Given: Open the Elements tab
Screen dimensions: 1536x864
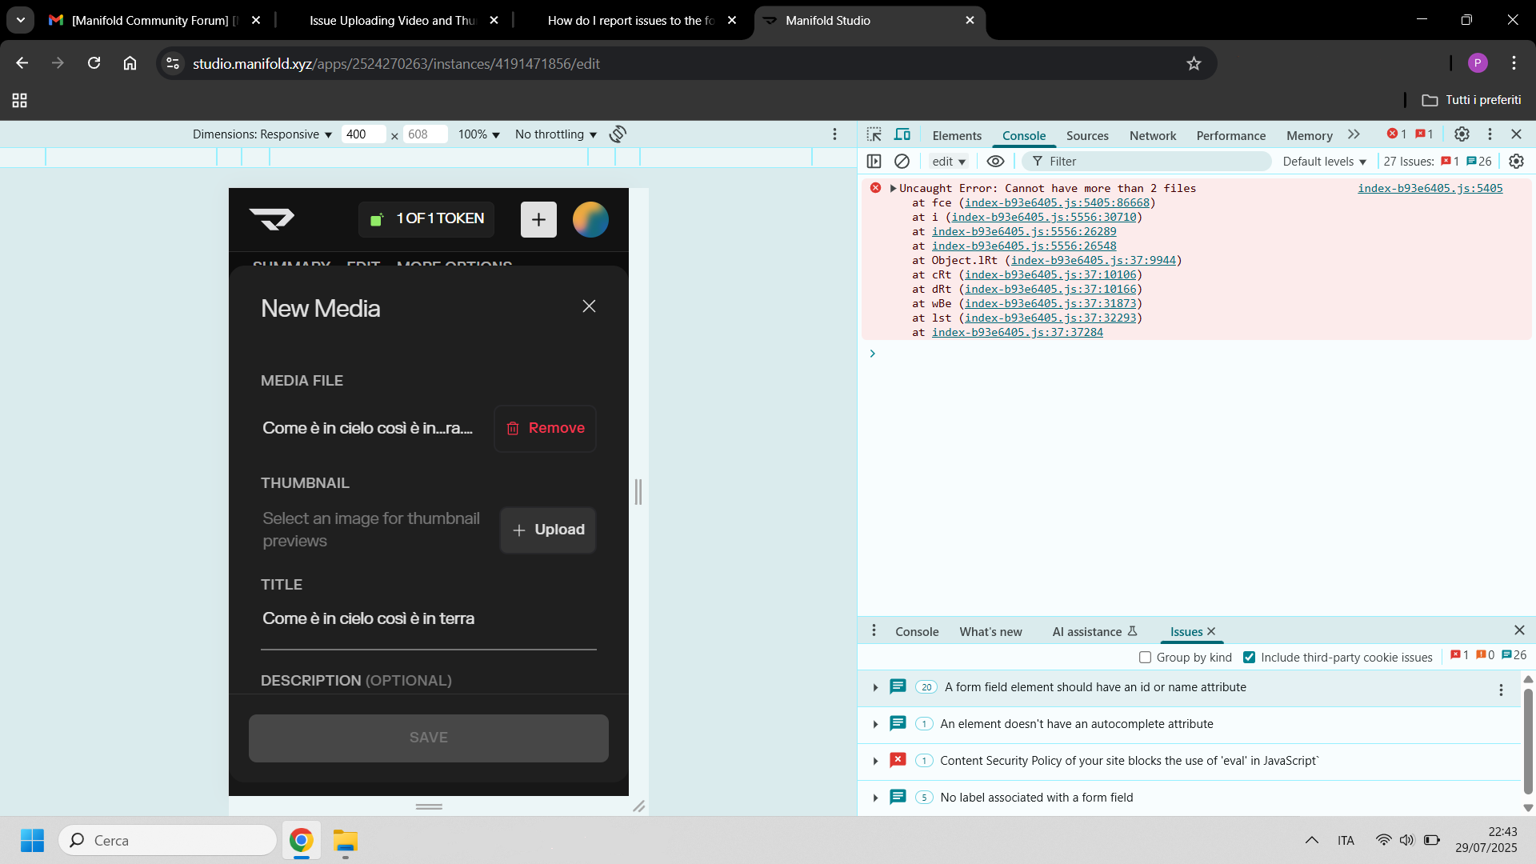Looking at the screenshot, I should [x=956, y=135].
